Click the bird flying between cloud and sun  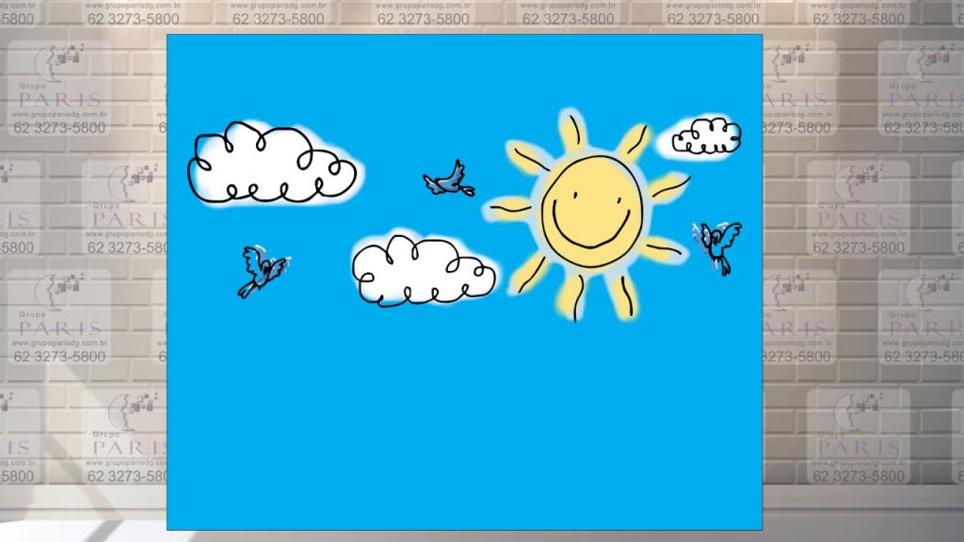pyautogui.click(x=443, y=180)
